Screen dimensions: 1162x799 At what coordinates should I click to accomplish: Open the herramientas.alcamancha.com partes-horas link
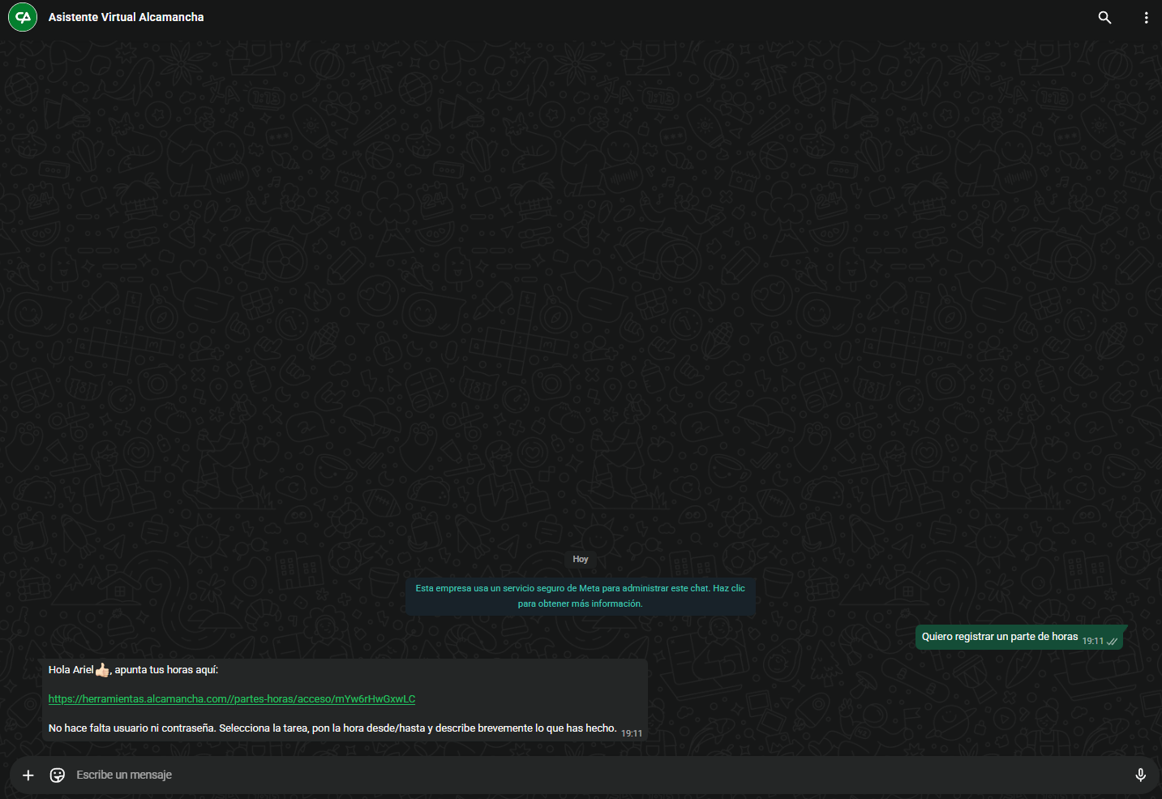231,699
